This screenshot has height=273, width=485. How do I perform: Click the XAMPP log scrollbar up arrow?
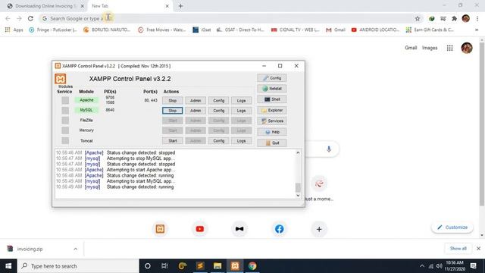tap(298, 152)
